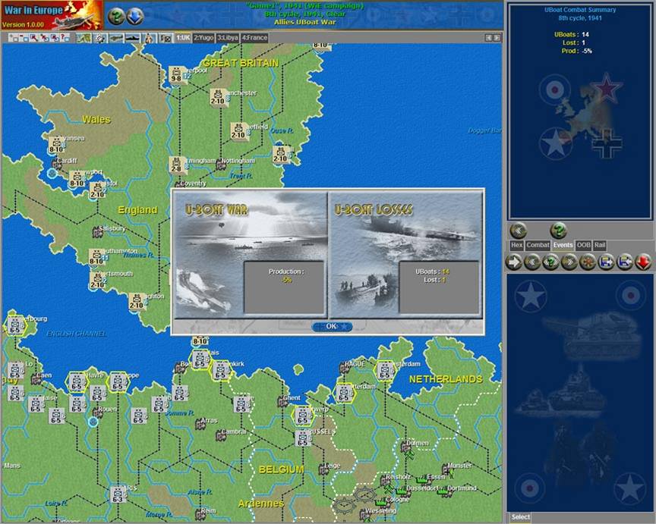The image size is (656, 524).
Task: Open the Rail tab
Action: 600,245
